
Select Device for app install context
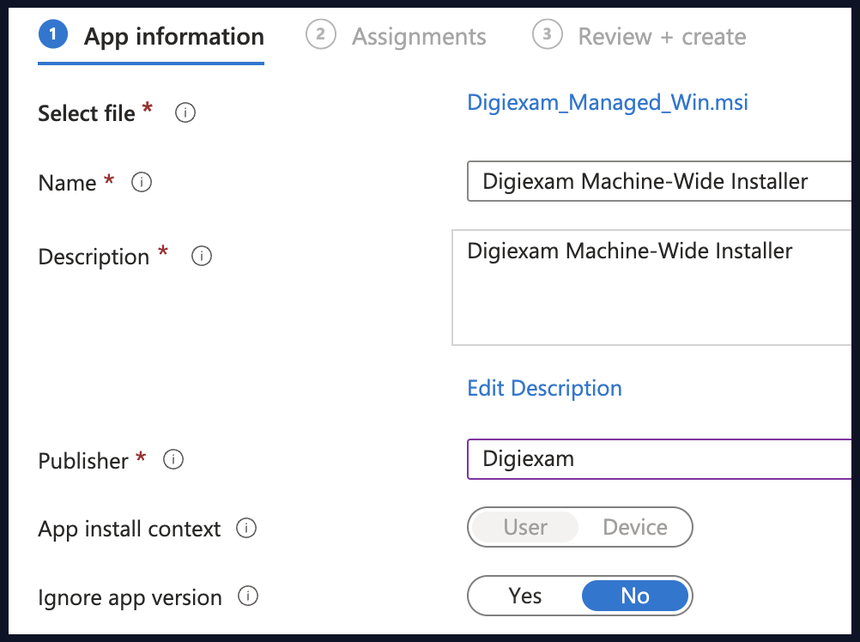click(x=635, y=527)
